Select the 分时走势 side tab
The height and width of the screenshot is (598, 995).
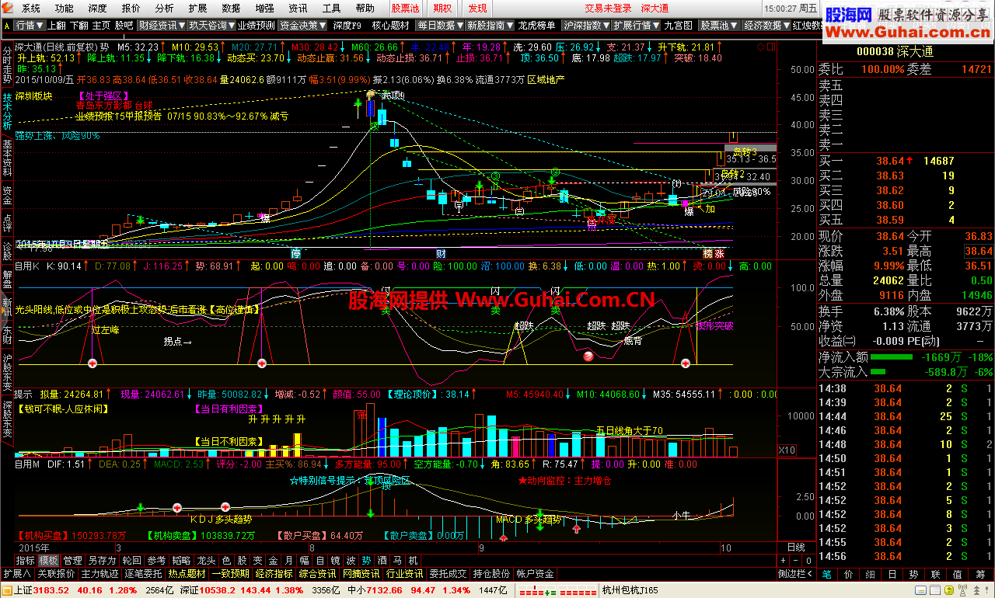click(x=7, y=64)
